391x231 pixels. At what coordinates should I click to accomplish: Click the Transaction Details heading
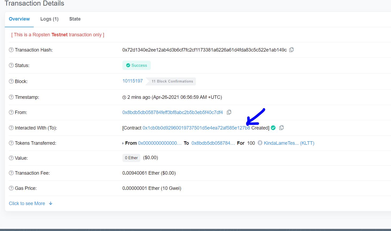click(x=34, y=3)
